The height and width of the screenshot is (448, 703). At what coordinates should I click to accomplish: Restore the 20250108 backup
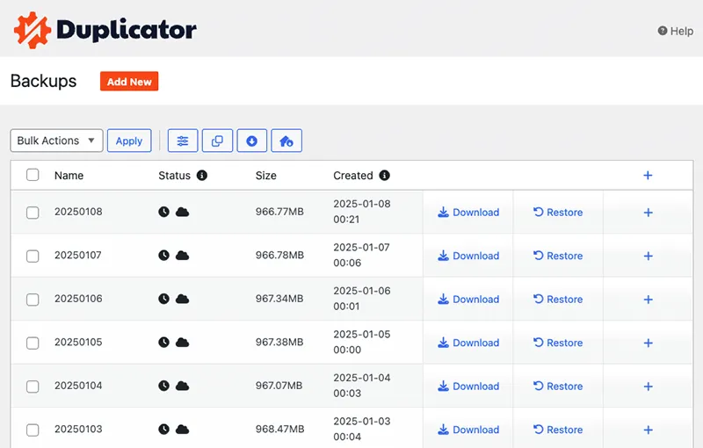click(x=558, y=213)
